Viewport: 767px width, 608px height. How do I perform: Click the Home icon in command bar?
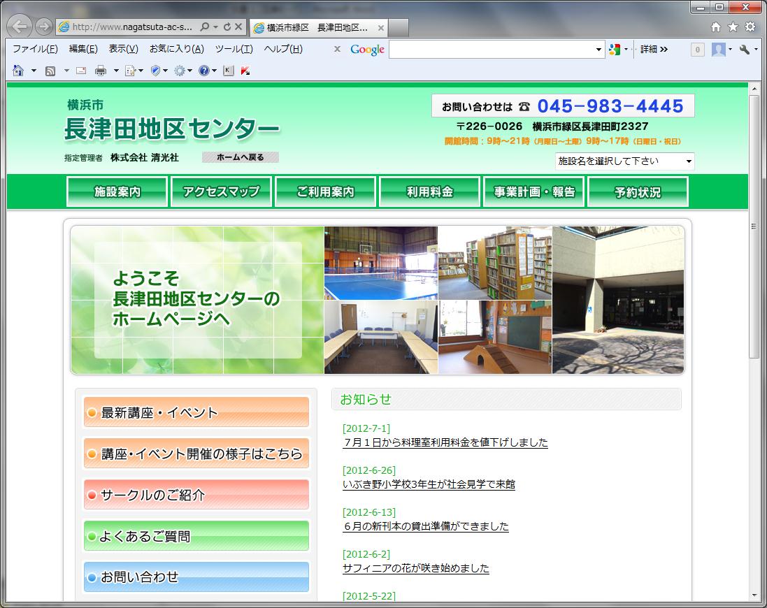tap(18, 71)
